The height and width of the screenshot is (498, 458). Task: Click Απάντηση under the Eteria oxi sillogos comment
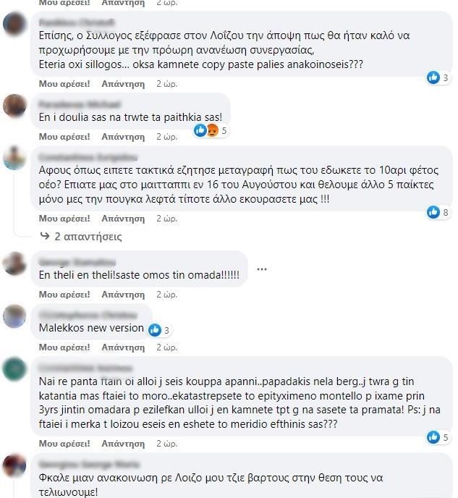point(123,84)
